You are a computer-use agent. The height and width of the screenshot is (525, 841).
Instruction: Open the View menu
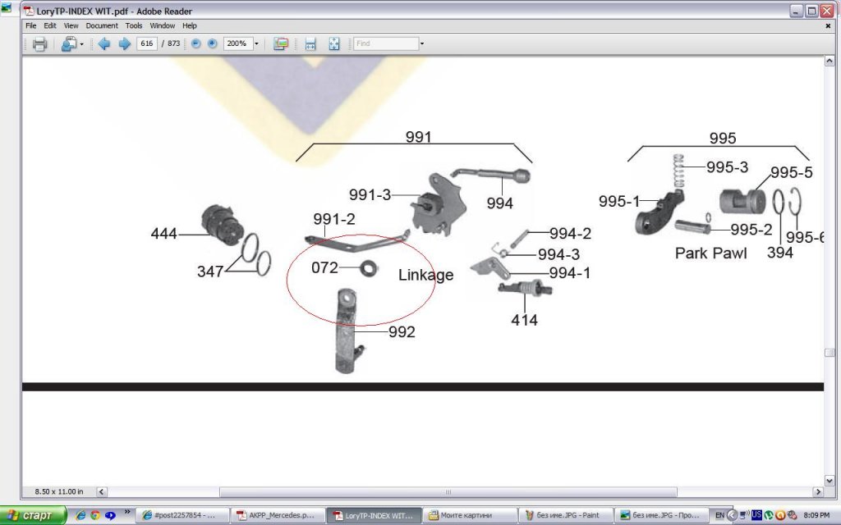tap(71, 25)
